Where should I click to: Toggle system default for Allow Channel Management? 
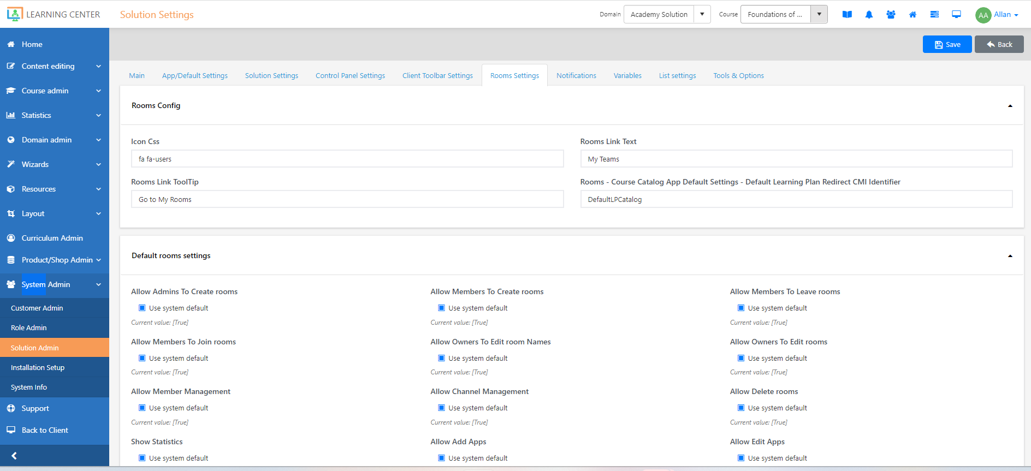442,408
